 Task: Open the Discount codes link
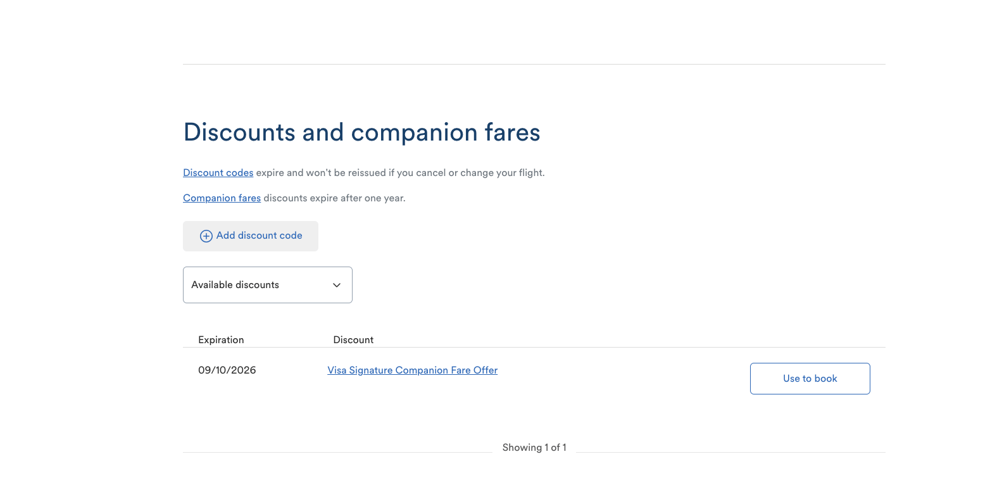click(218, 173)
